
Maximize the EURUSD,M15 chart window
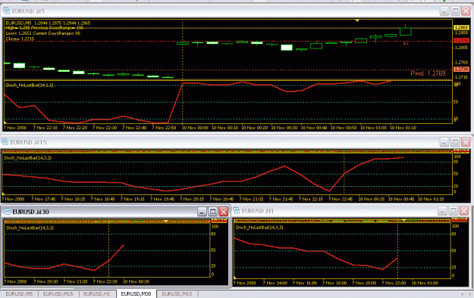[x=455, y=141]
